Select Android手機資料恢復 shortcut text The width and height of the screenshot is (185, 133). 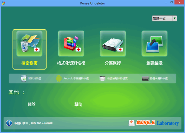[76, 79]
